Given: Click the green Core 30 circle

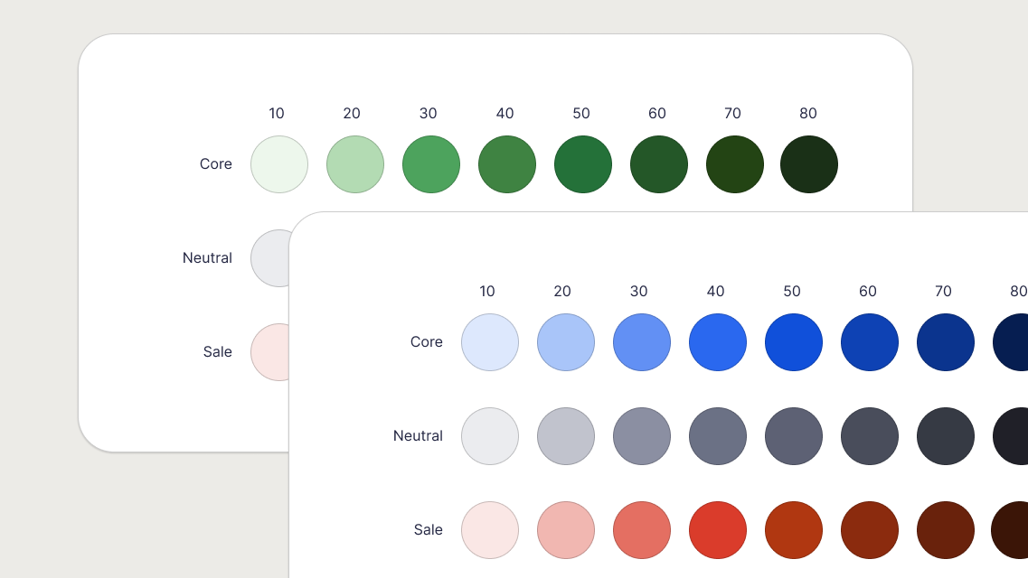Looking at the screenshot, I should point(431,163).
